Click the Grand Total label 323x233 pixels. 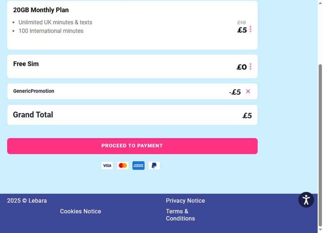click(33, 115)
